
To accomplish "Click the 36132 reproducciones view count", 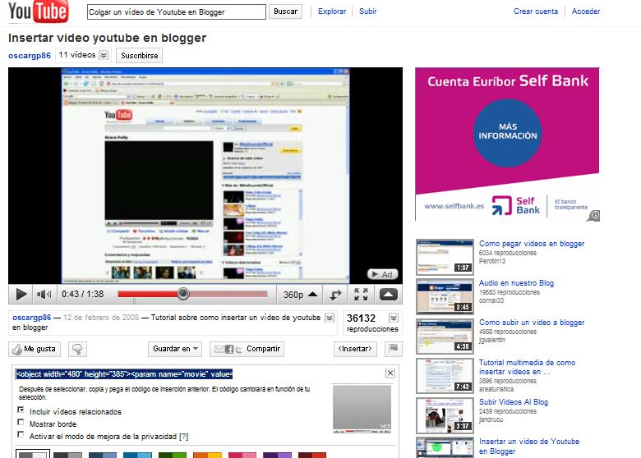I will click(372, 323).
